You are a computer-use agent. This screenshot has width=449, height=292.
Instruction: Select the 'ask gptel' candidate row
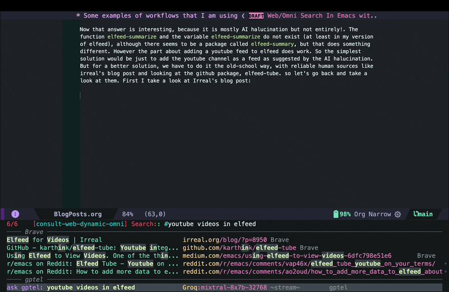(x=224, y=288)
